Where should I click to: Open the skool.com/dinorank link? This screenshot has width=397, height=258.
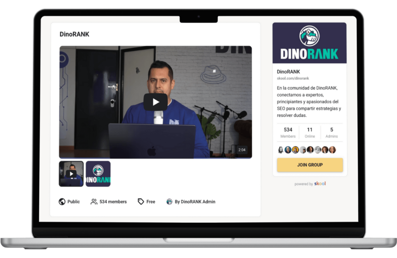tap(293, 78)
